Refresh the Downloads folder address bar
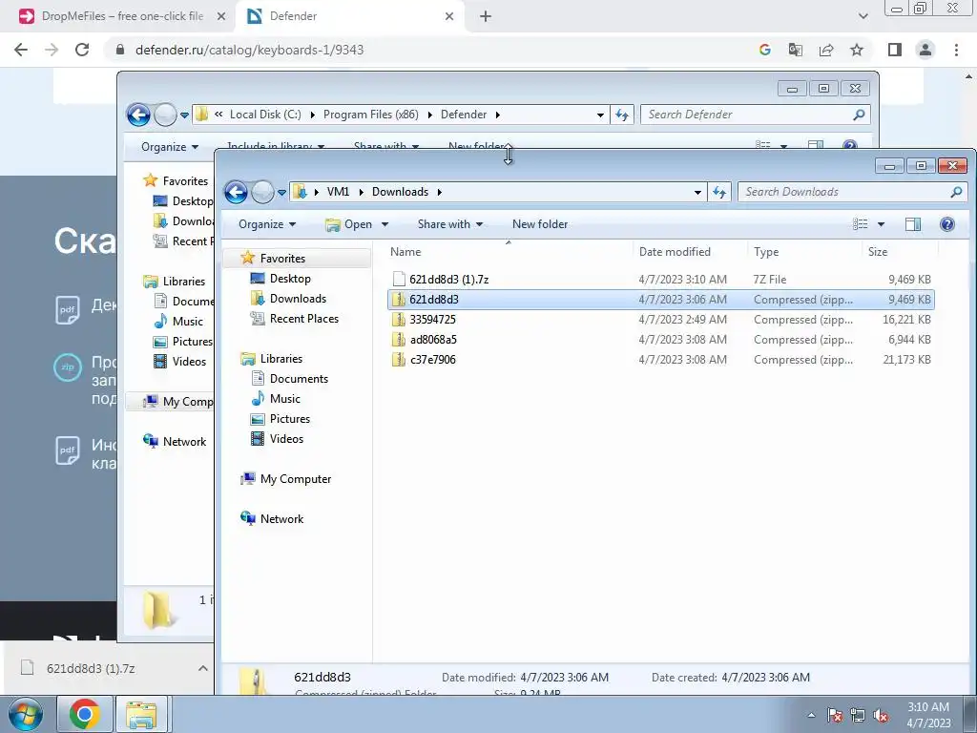The image size is (977, 733). point(719,192)
